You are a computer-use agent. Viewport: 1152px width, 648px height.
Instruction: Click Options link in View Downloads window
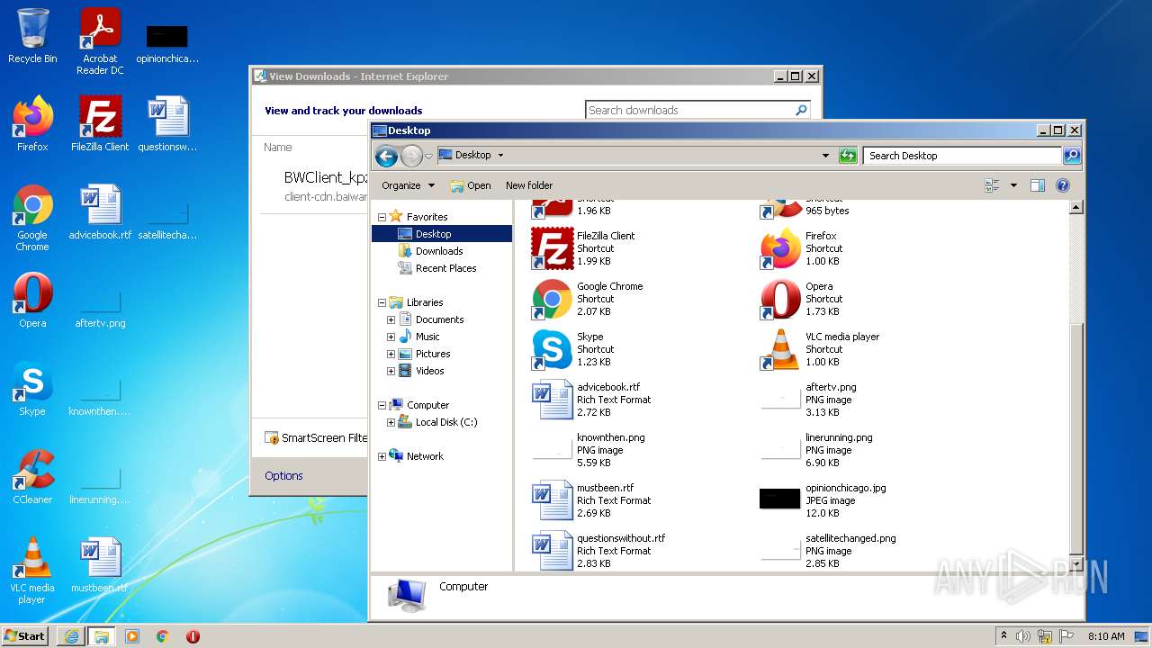283,475
